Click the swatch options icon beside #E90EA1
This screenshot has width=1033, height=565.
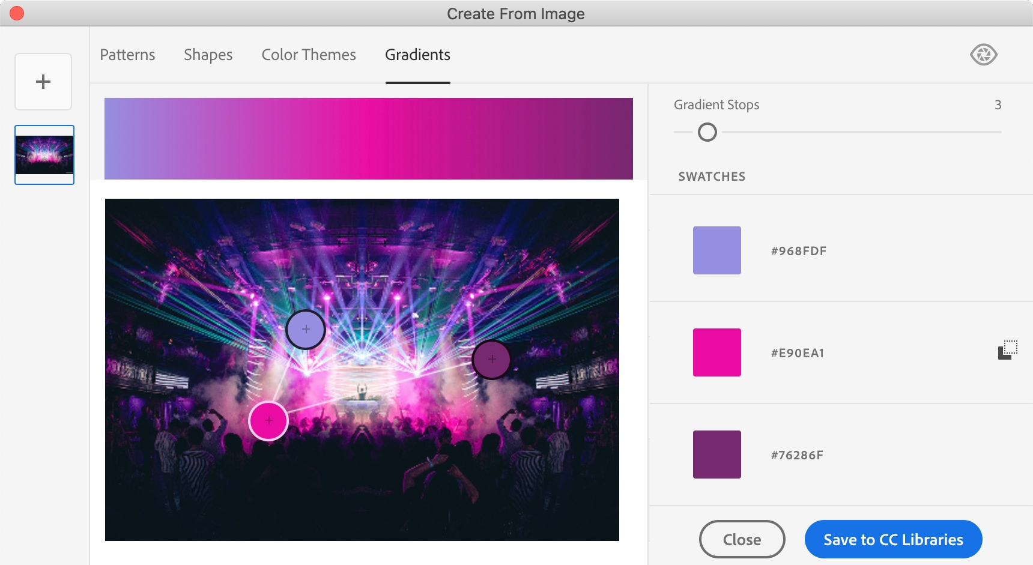(x=1008, y=350)
